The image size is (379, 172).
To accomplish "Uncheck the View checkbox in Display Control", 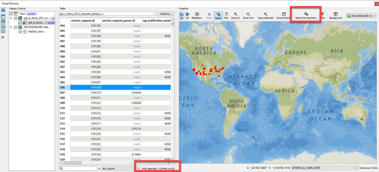I will click(11, 14).
